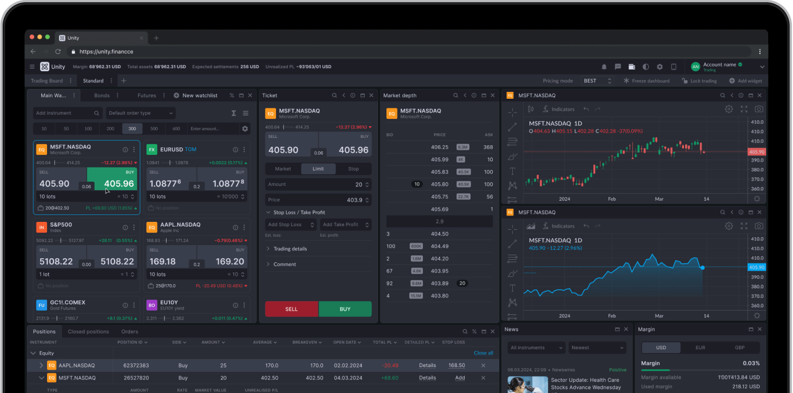
Task: Focus the Add instrument search field
Action: pos(68,113)
